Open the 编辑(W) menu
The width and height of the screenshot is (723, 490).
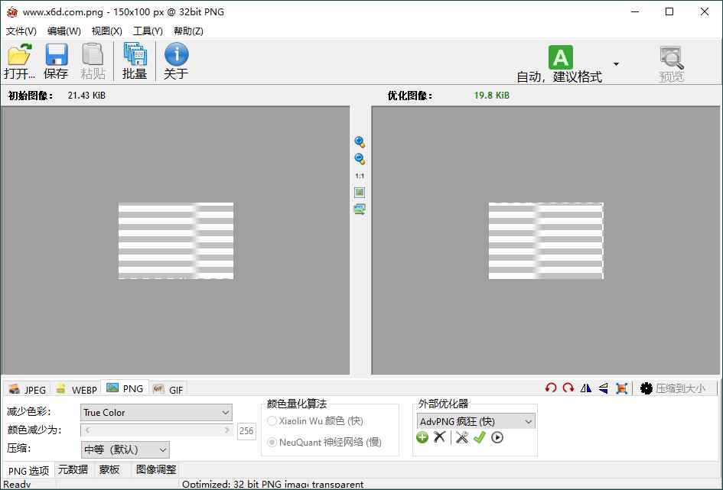[x=64, y=31]
